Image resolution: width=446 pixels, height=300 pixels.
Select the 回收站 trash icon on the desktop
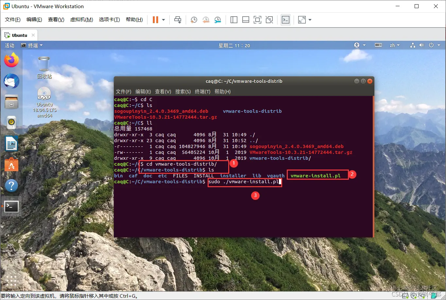44,67
